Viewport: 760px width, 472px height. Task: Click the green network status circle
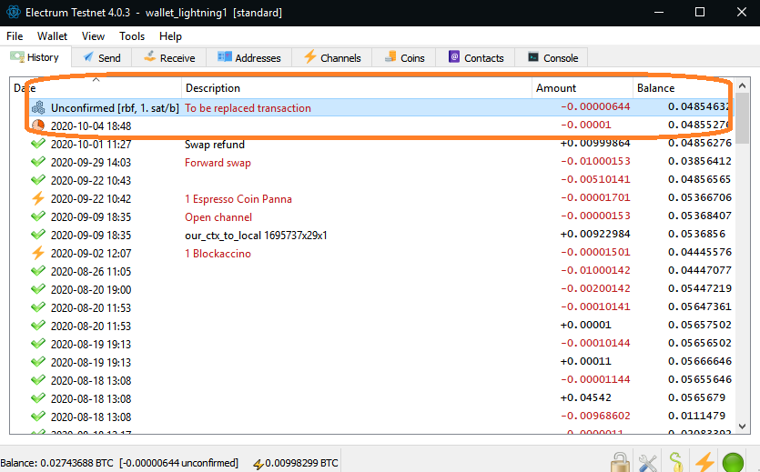point(733,462)
